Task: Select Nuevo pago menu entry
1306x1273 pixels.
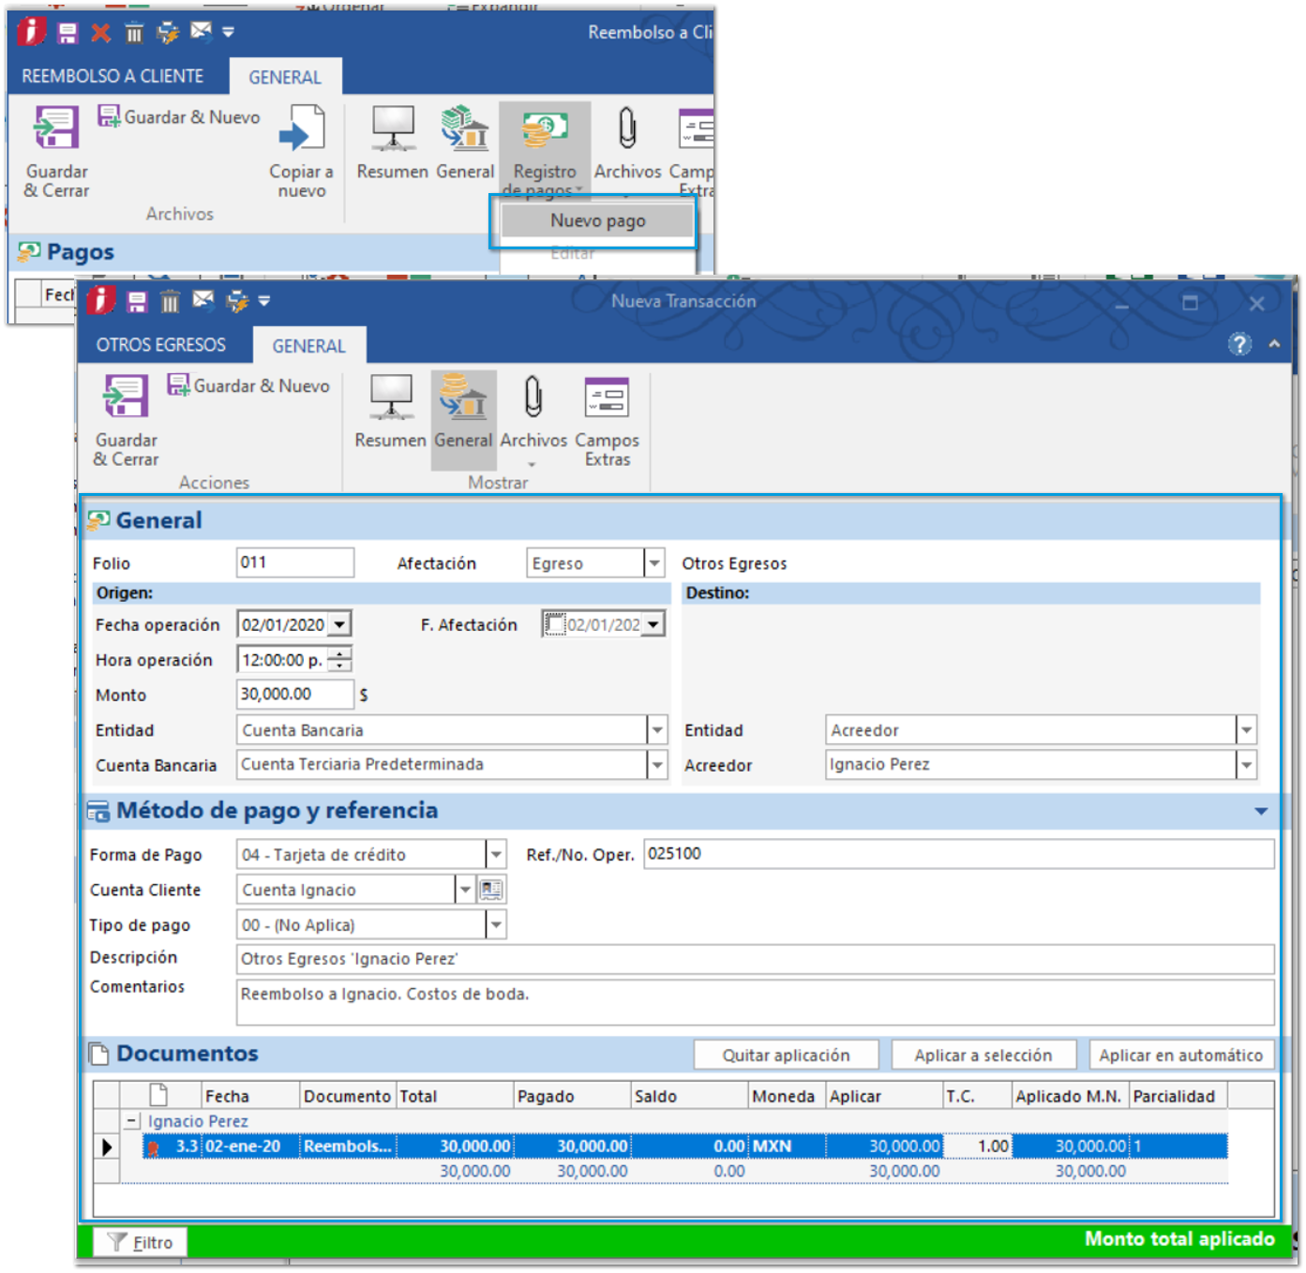Action: [x=597, y=221]
